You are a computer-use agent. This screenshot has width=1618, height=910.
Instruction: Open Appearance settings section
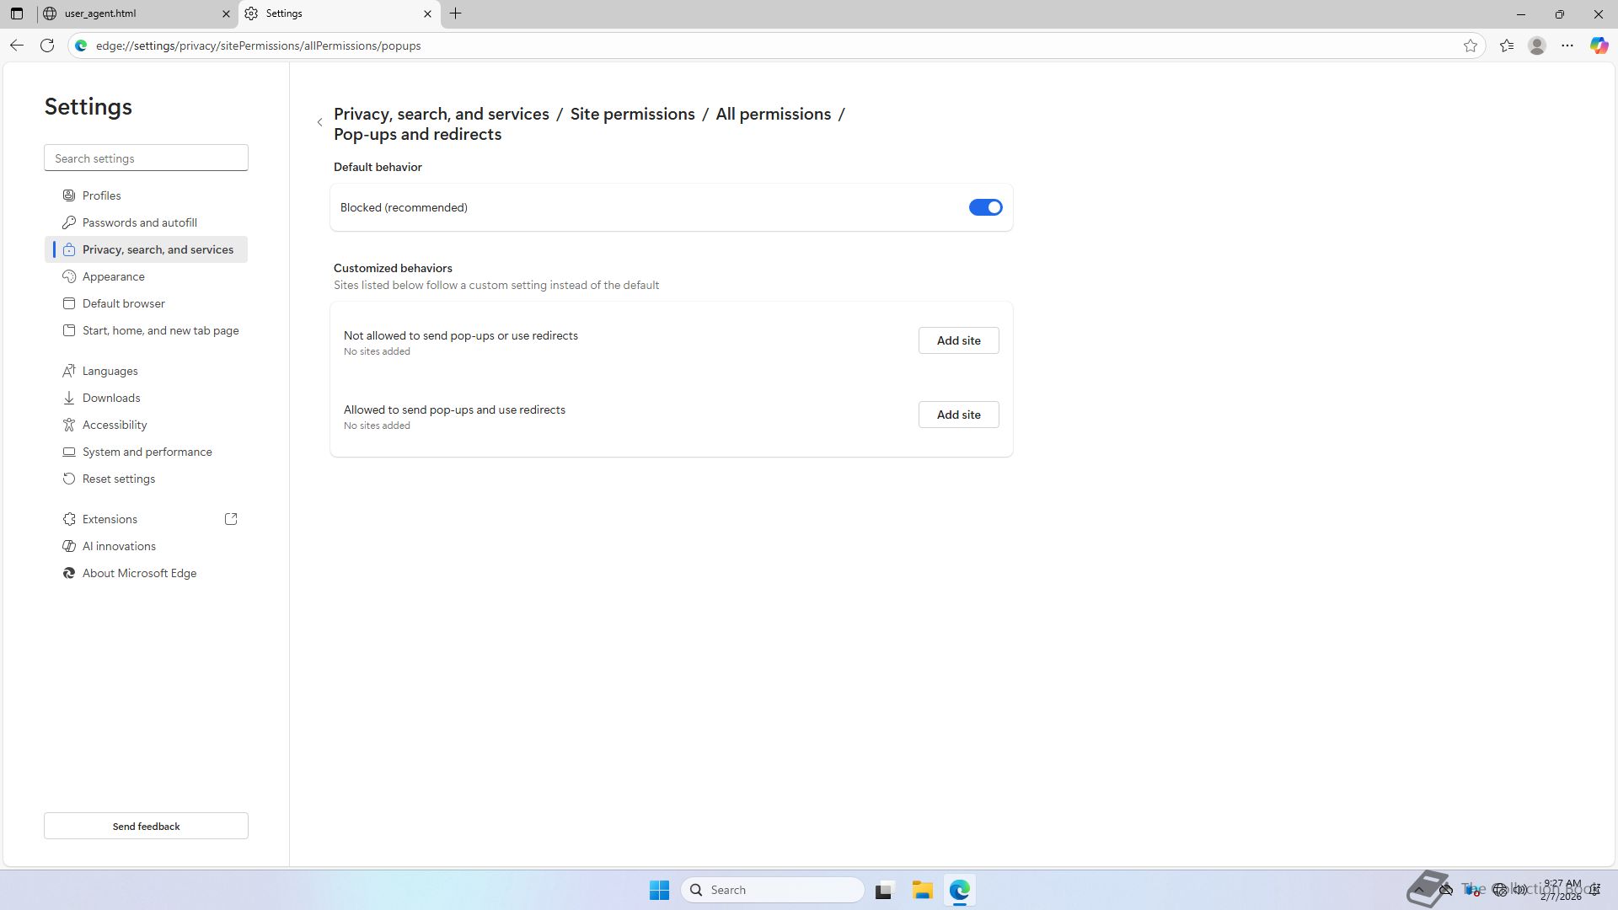(114, 276)
